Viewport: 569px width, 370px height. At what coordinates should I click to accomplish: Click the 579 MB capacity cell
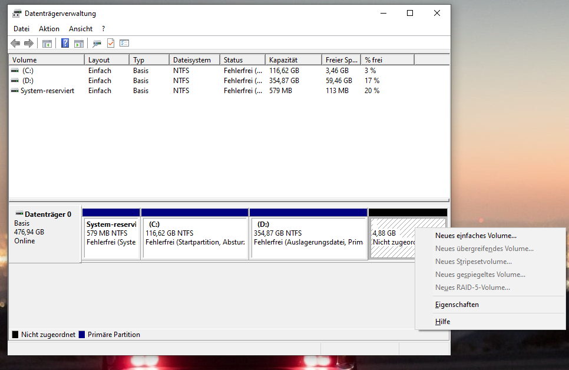pyautogui.click(x=280, y=91)
